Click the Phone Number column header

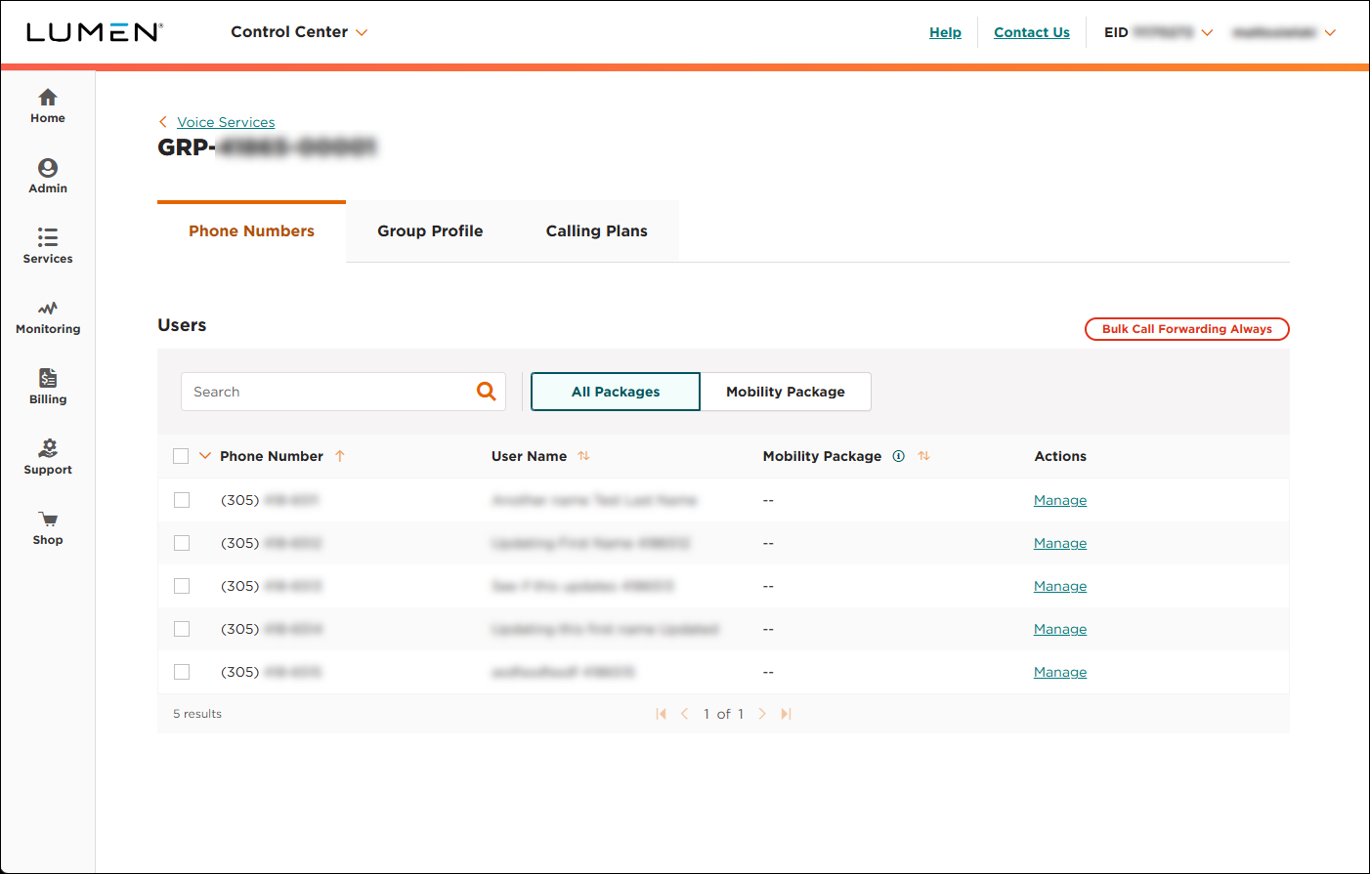pos(272,456)
